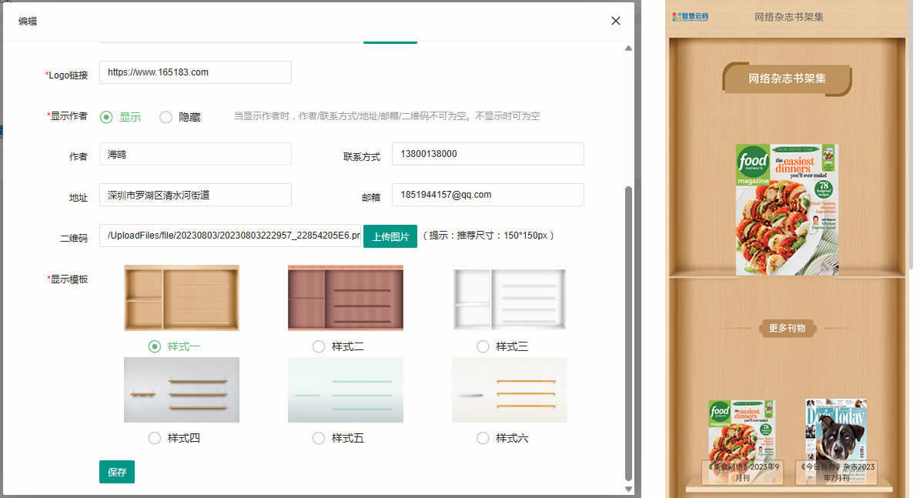Save the form with the 保存 button
Screen dimensions: 920x498
(117, 472)
